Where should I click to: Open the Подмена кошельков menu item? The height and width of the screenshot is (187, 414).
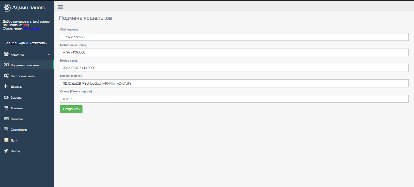tap(25, 65)
